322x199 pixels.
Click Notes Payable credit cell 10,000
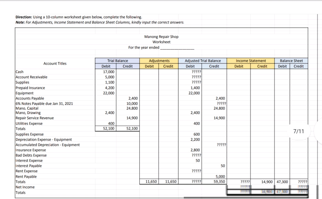point(132,104)
